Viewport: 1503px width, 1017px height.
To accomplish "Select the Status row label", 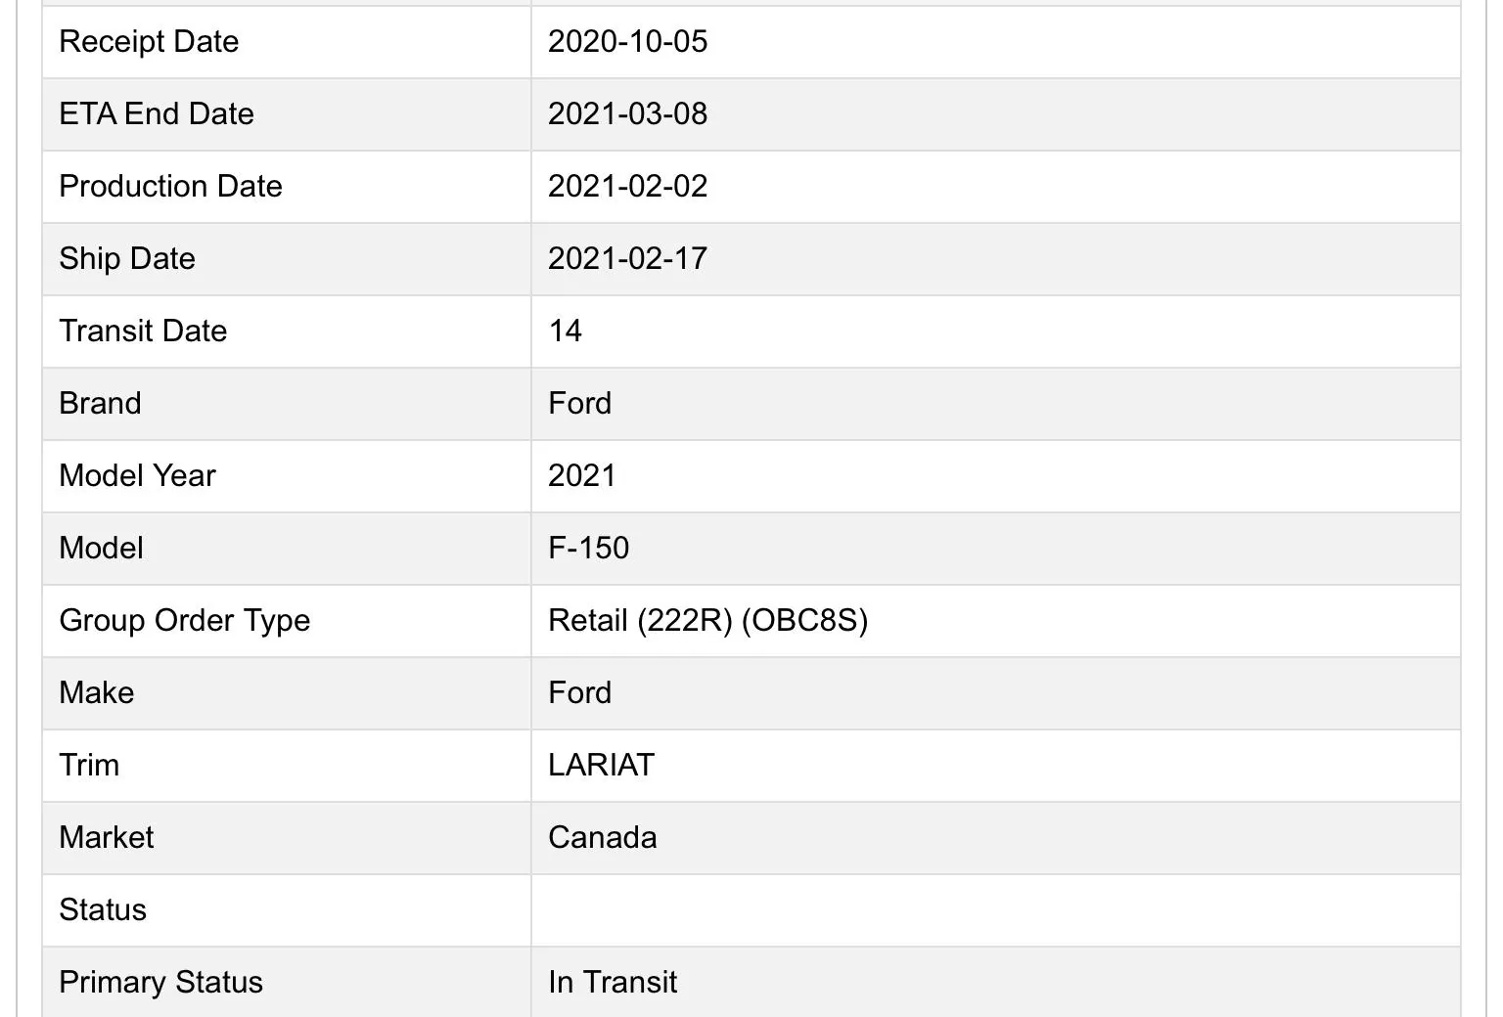I will pos(103,910).
